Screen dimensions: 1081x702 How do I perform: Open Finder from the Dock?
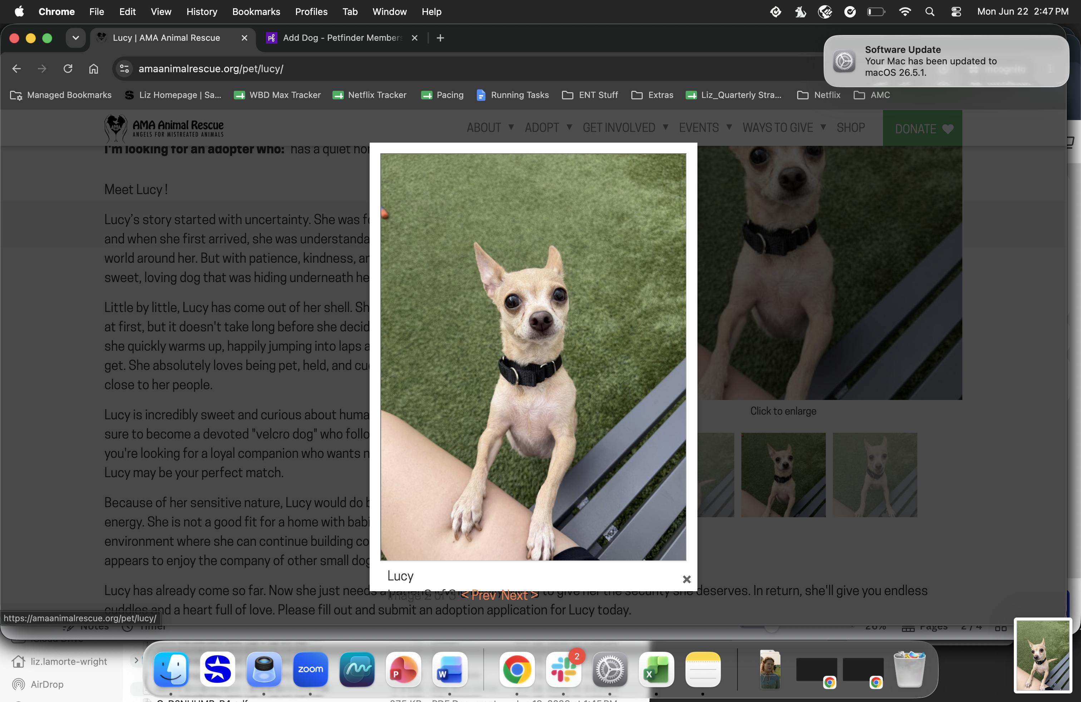tap(171, 669)
